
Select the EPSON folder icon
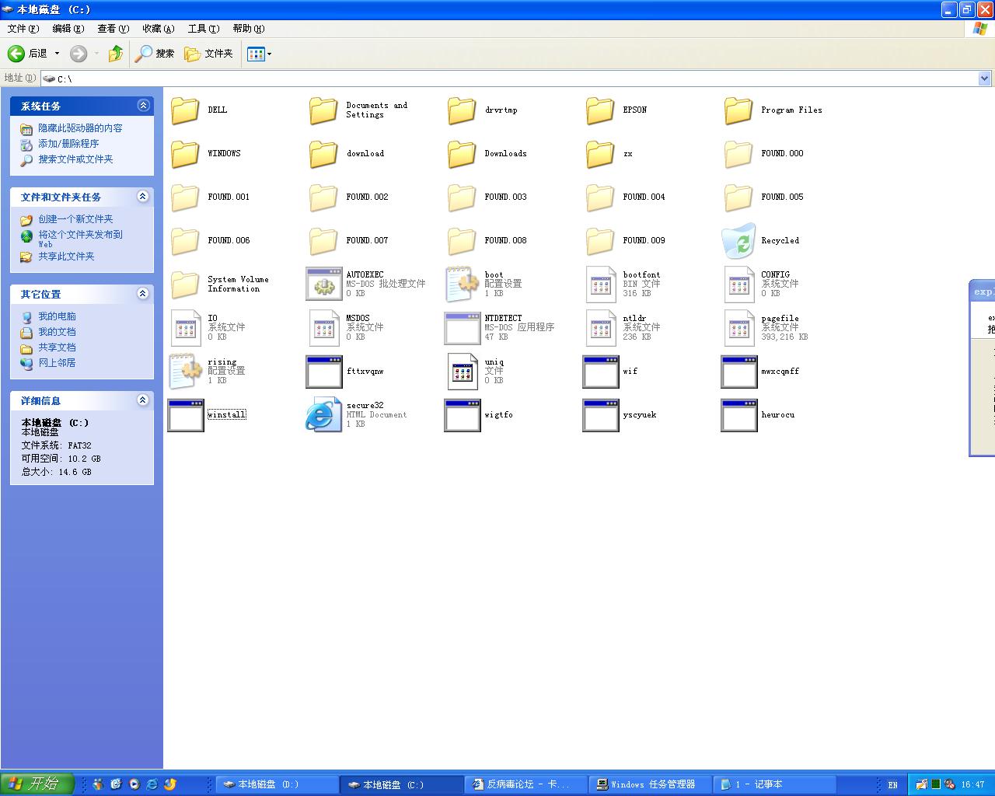[600, 110]
